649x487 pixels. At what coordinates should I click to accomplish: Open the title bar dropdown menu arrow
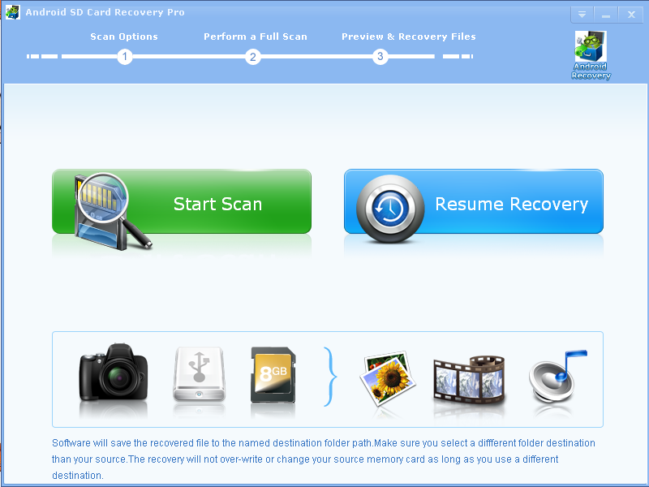click(582, 15)
